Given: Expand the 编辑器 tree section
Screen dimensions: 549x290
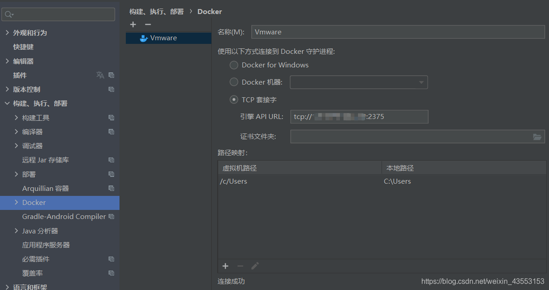Looking at the screenshot, I should 8,61.
